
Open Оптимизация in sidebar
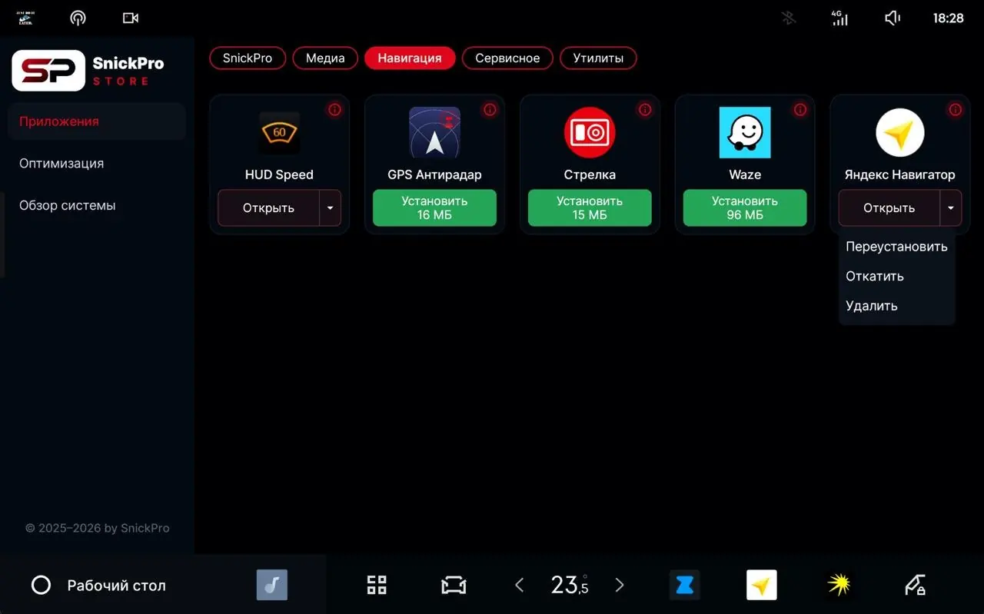97,164
